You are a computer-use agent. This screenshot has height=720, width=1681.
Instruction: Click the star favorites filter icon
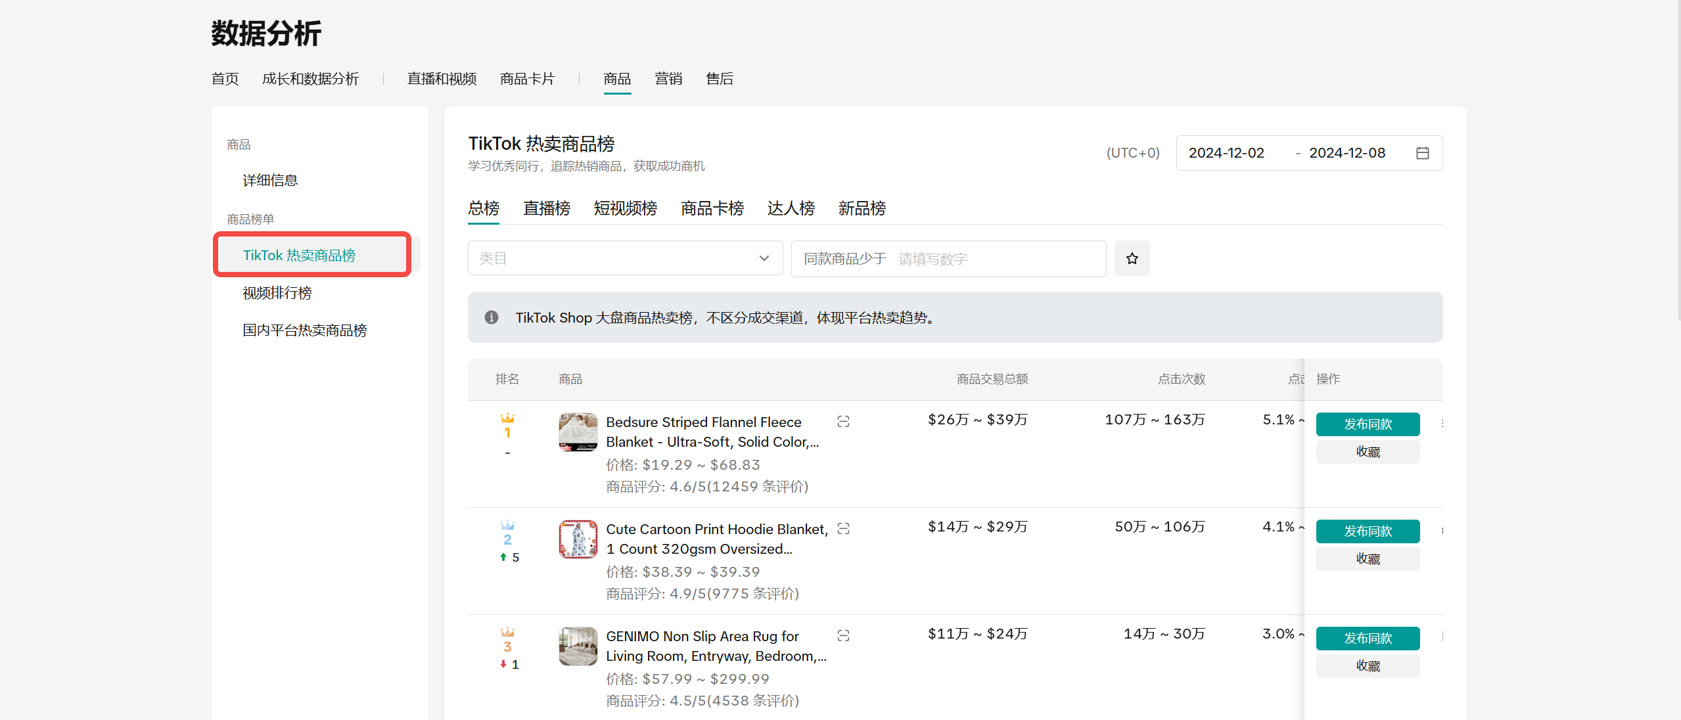pyautogui.click(x=1132, y=259)
